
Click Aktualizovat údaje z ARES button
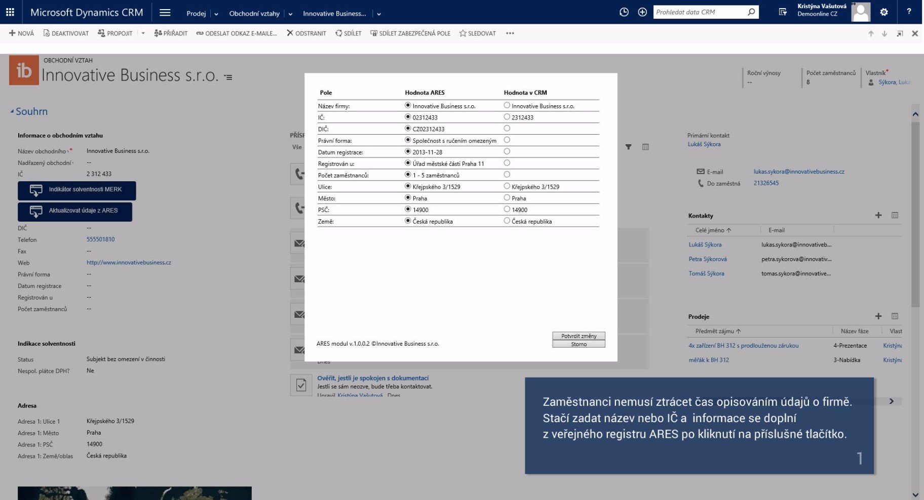point(75,212)
